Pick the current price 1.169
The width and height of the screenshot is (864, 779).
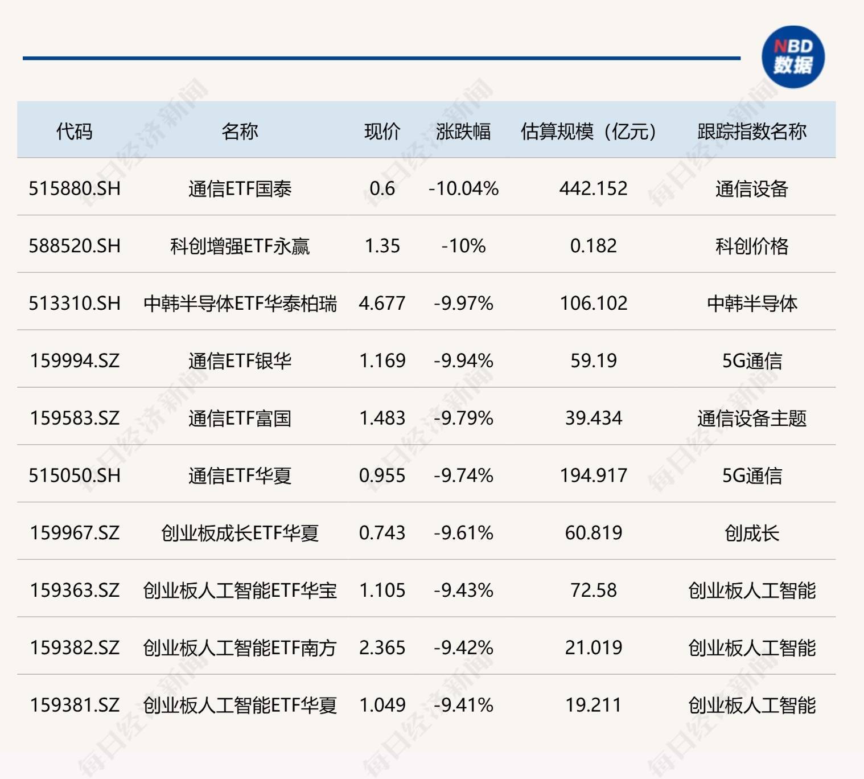pos(382,361)
